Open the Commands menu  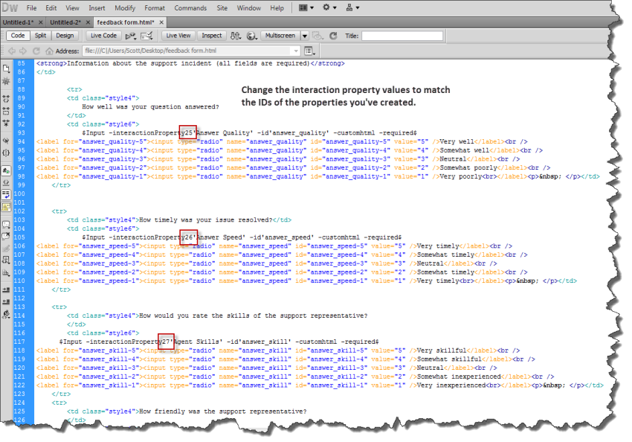point(190,8)
